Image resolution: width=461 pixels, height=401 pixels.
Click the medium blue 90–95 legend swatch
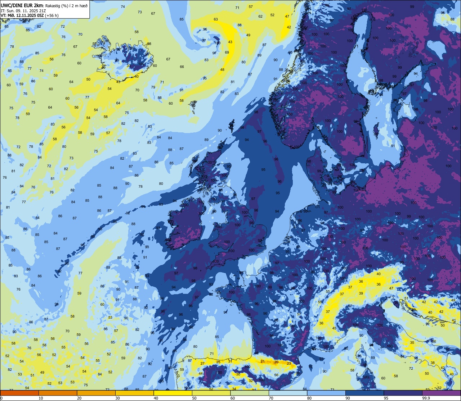point(364,393)
